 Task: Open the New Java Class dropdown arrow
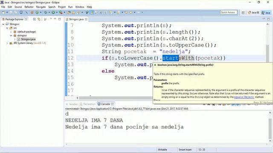point(41,12)
